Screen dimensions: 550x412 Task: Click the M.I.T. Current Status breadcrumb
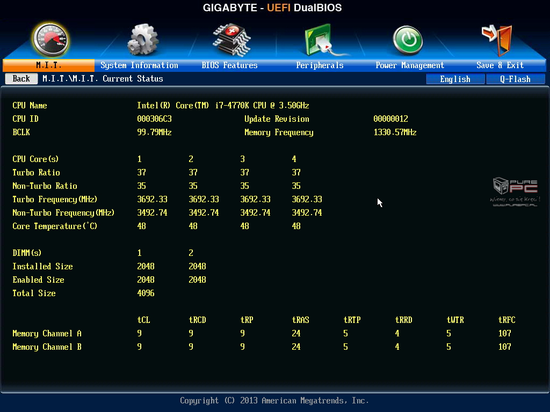tap(103, 79)
